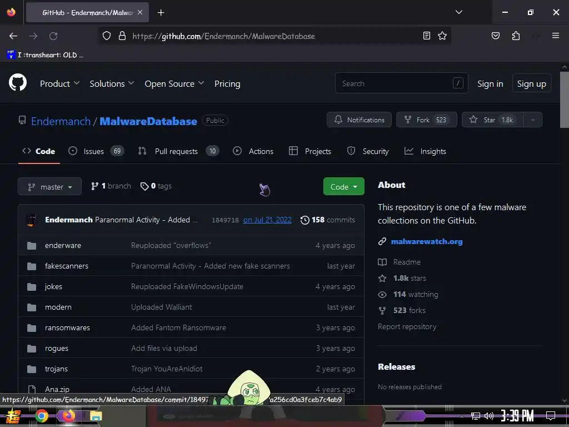Open the list all tabs chevron
The image size is (569, 427).
point(459,12)
